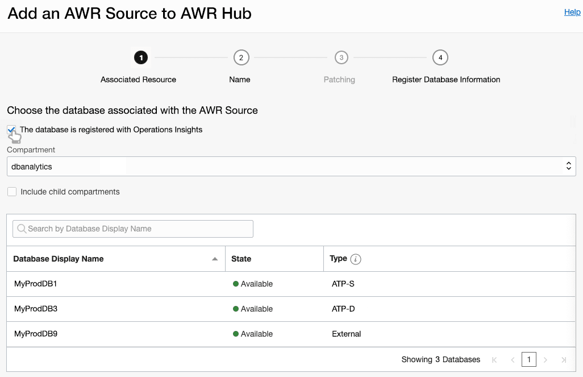Click page number 1 in pagination
583x377 pixels.
click(x=529, y=359)
